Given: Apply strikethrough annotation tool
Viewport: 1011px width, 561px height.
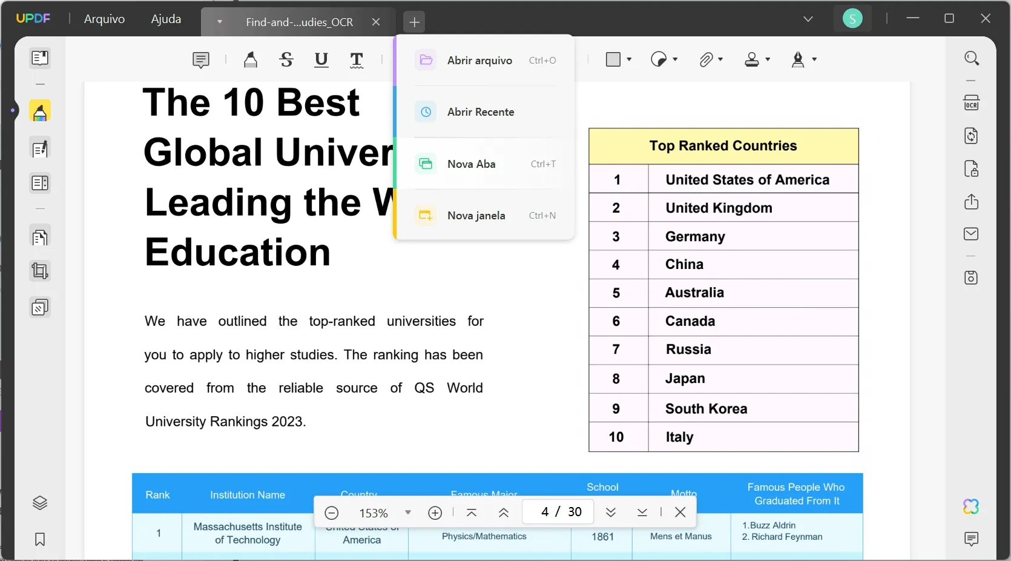Looking at the screenshot, I should coord(286,59).
